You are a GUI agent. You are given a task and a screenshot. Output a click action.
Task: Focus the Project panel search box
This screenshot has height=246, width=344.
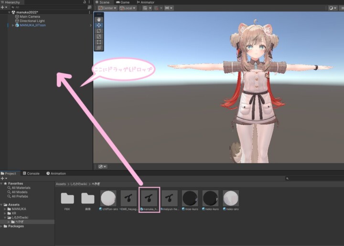click(314, 178)
